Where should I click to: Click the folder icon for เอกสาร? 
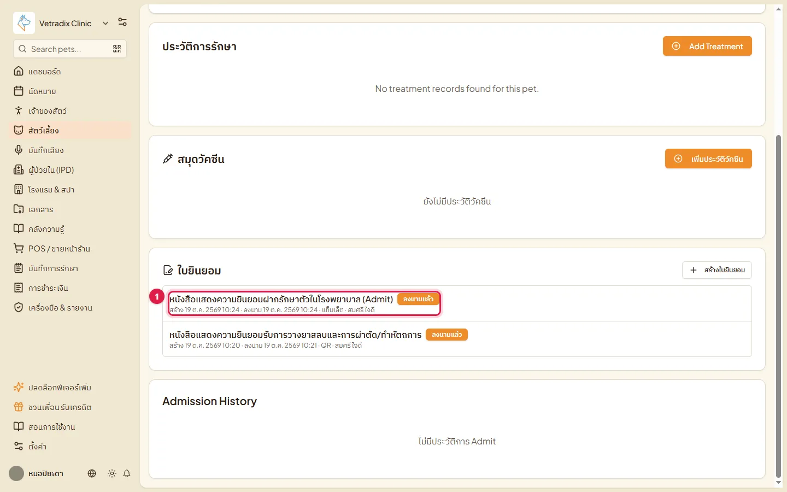tap(19, 209)
